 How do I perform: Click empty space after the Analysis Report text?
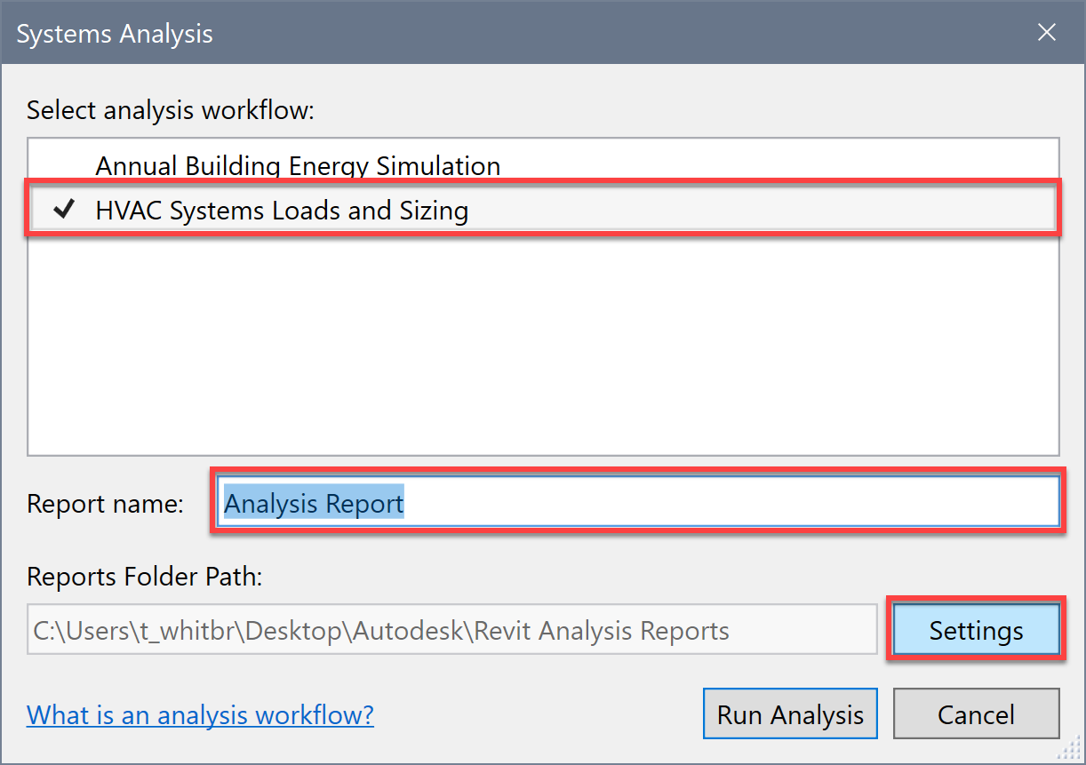[x=729, y=504]
